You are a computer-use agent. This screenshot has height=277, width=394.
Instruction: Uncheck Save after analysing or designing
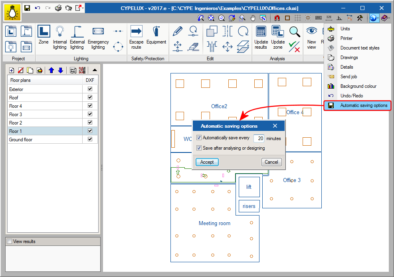pyautogui.click(x=199, y=148)
